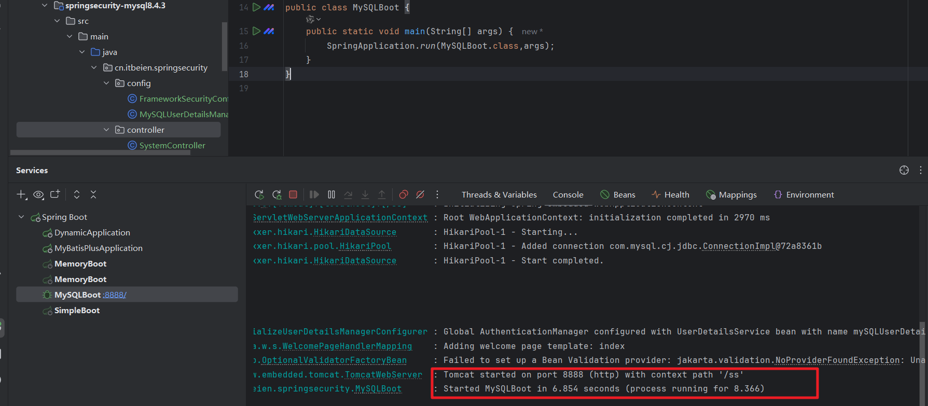Click the Step Out debug icon
Screen dimensions: 928x406
point(382,194)
